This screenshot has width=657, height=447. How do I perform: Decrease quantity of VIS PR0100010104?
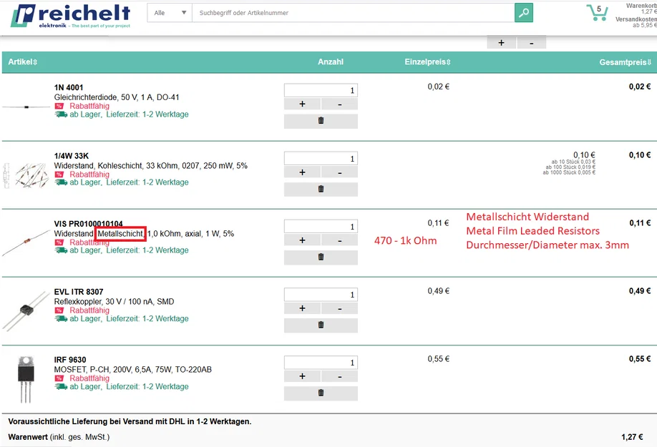tap(340, 240)
